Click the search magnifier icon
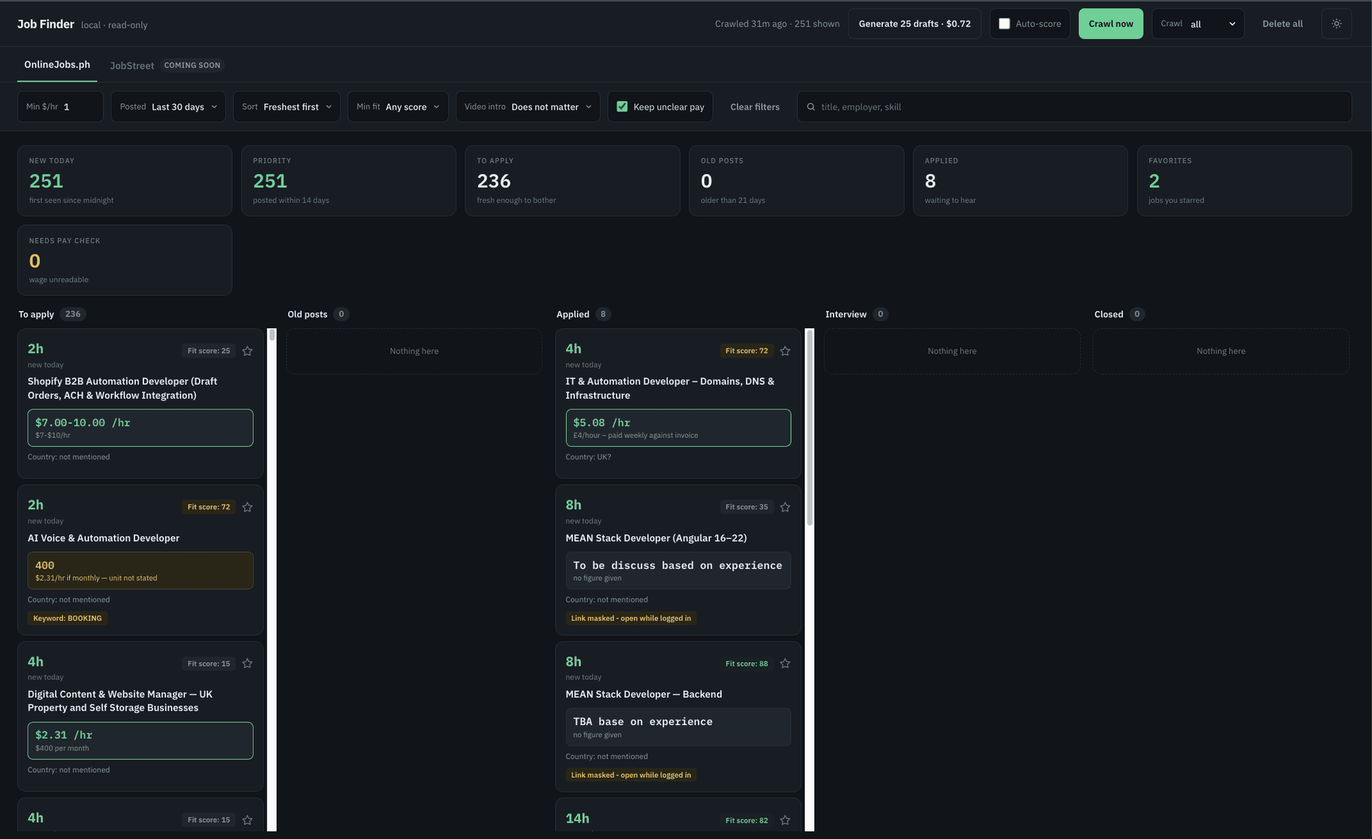 coord(811,107)
